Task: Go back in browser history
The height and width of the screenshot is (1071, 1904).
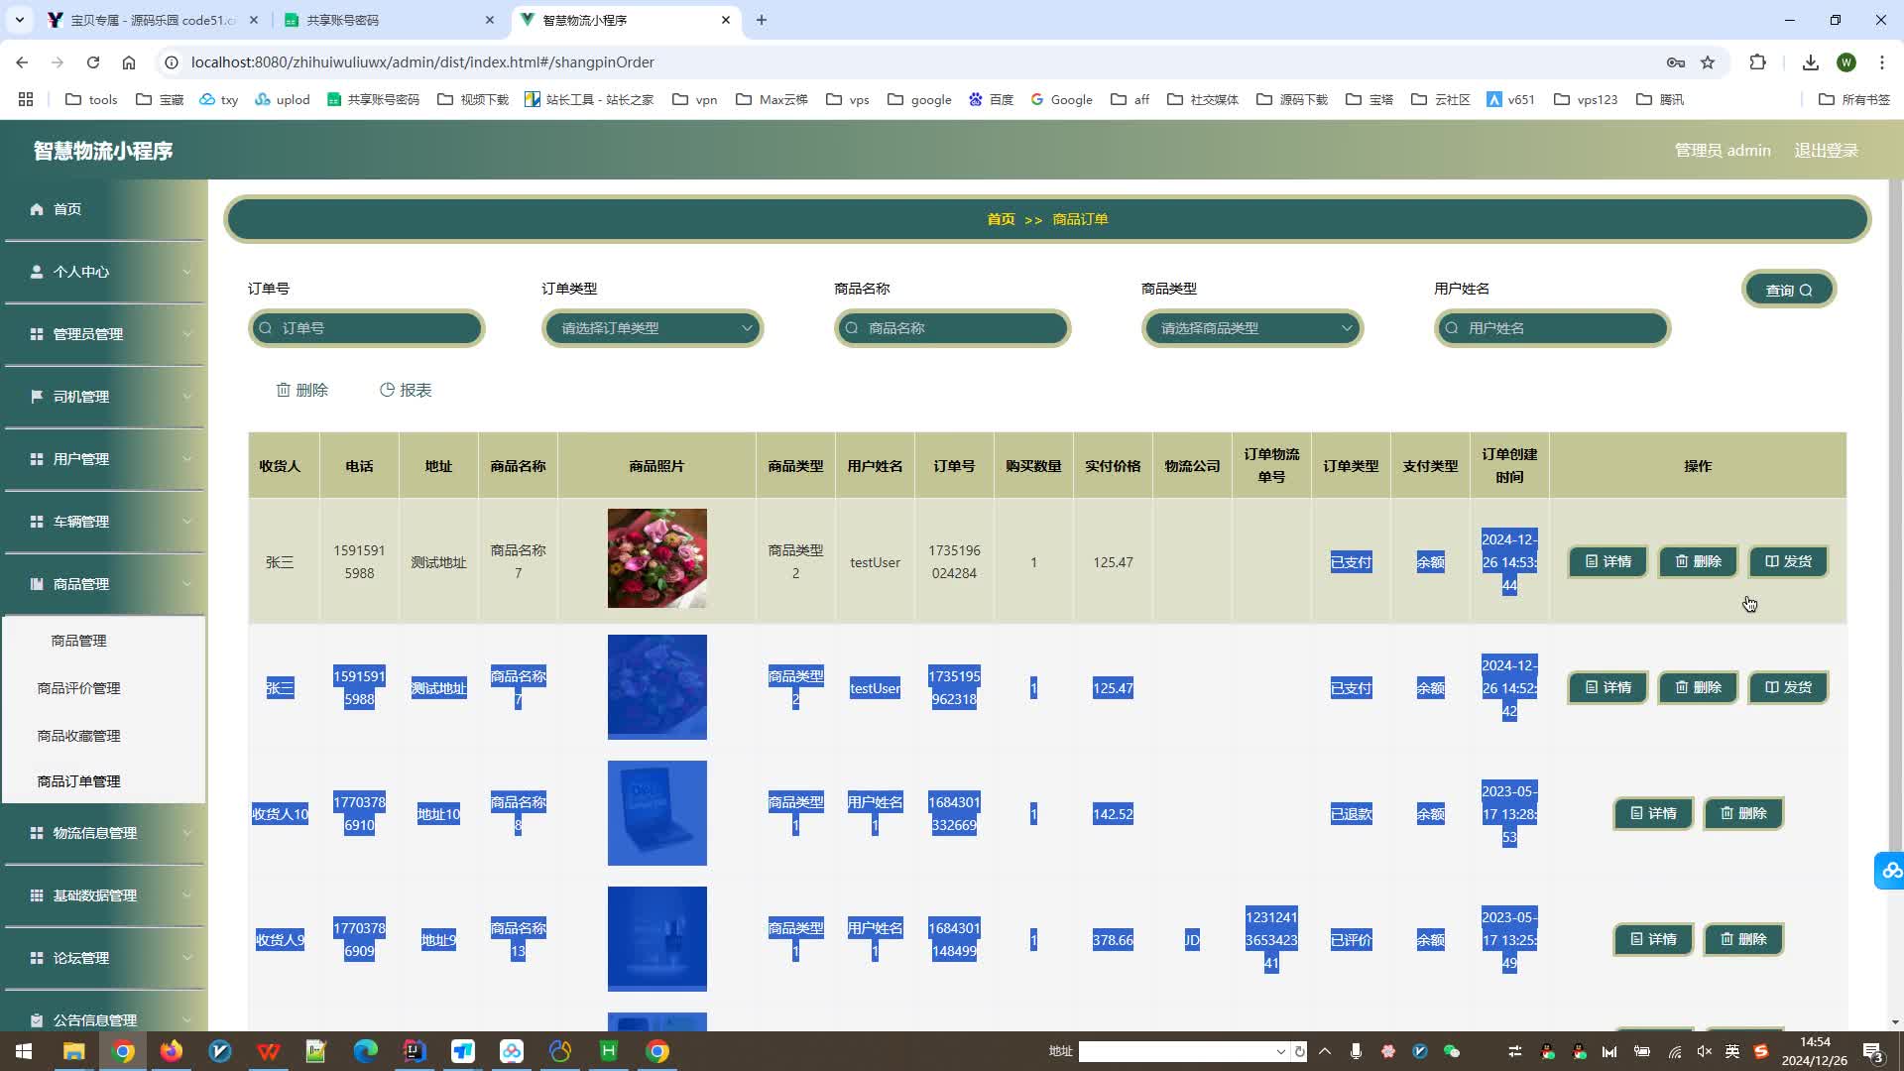Action: tap(22, 62)
